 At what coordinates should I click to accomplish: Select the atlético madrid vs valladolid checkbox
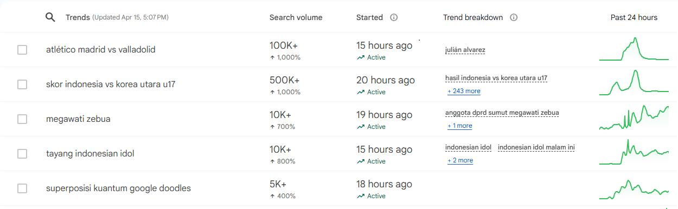[x=22, y=50]
